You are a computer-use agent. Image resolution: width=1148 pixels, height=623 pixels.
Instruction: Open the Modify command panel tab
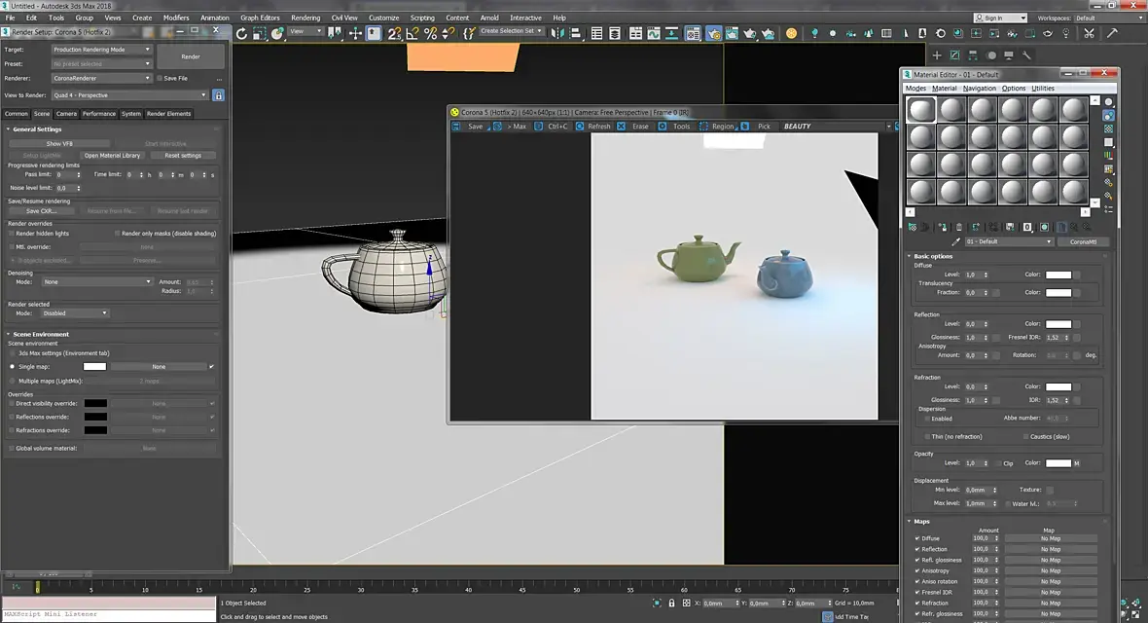pyautogui.click(x=955, y=55)
